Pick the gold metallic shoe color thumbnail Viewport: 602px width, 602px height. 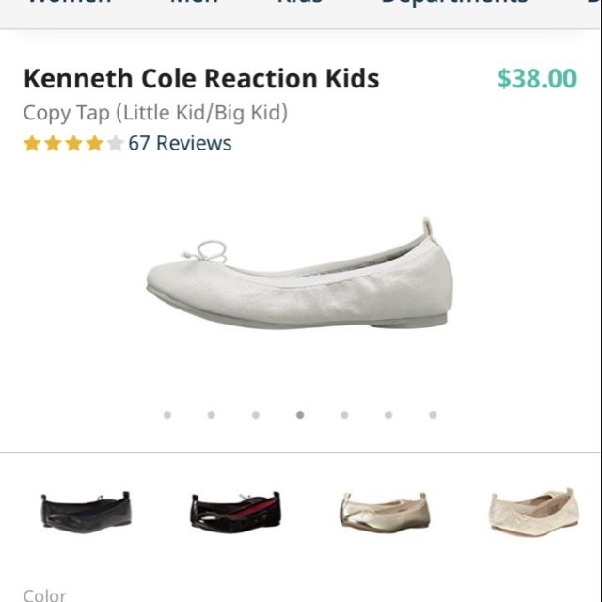click(385, 512)
